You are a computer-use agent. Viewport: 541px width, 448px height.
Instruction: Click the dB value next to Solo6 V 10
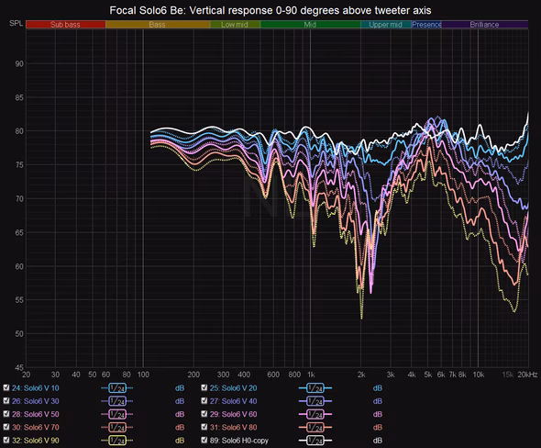(180, 388)
